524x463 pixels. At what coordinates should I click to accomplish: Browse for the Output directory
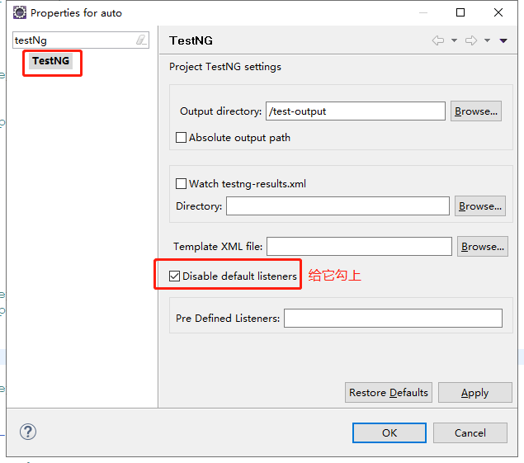click(476, 111)
